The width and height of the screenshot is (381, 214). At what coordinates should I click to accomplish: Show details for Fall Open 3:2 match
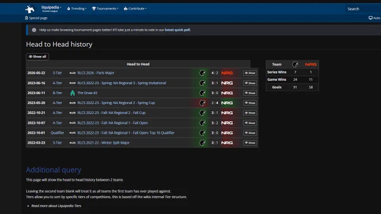coord(250,123)
